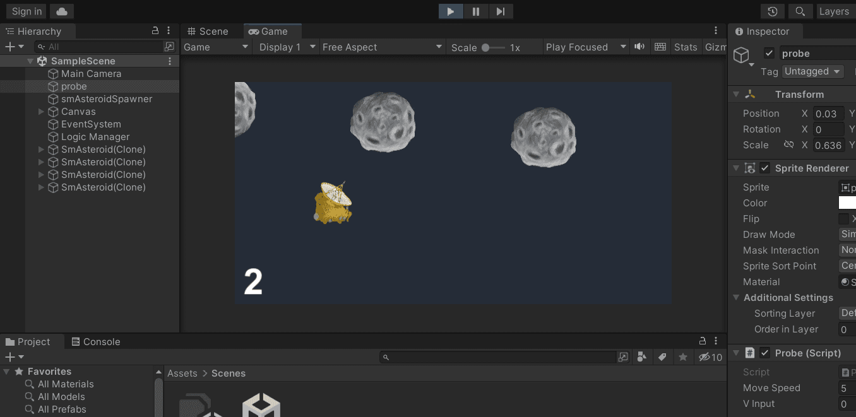Expand the Canvas object in Hierarchy

click(41, 112)
